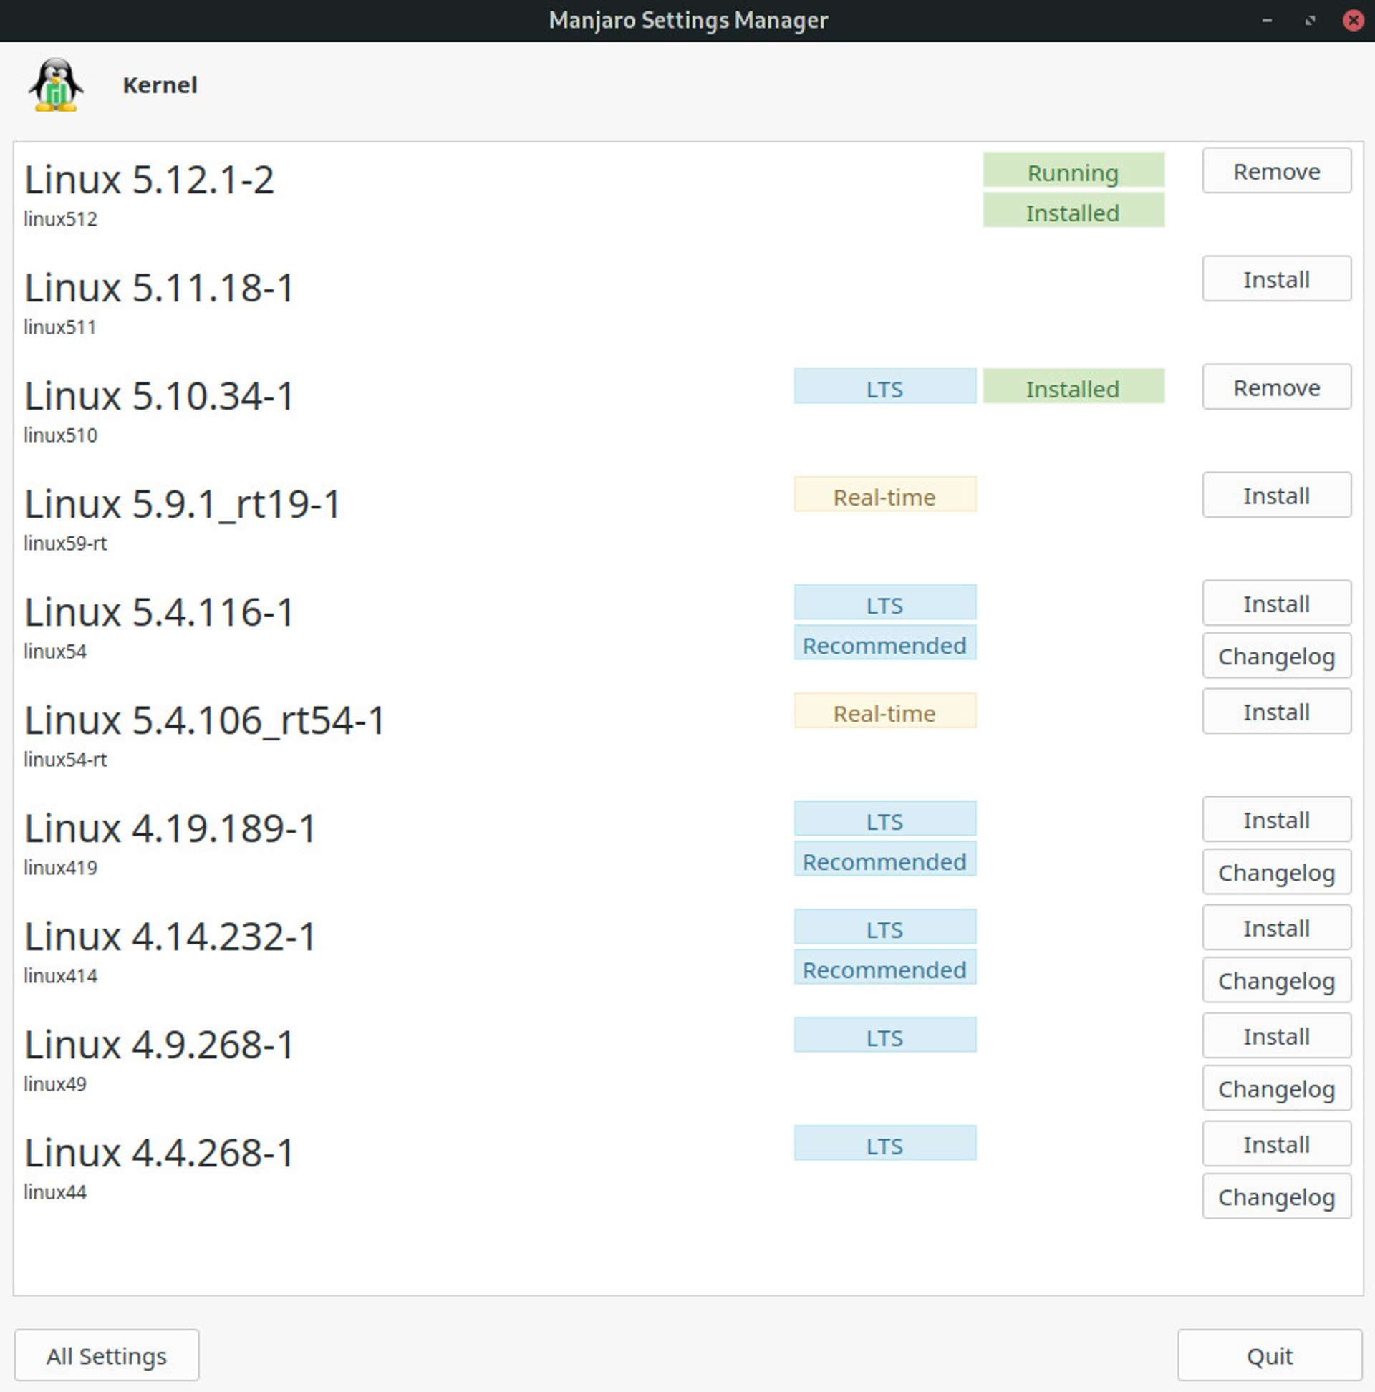1375x1392 pixels.
Task: Click the linux49 package name
Action: pos(55,1083)
